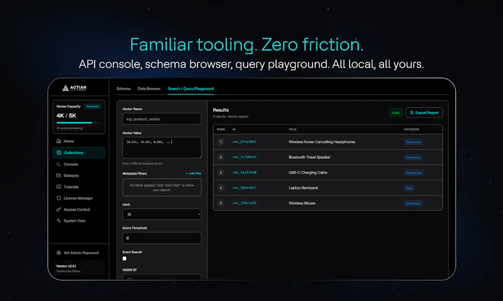Viewport: 503px width, 301px height.
Task: Click the document icon in Export Report
Action: click(x=412, y=112)
